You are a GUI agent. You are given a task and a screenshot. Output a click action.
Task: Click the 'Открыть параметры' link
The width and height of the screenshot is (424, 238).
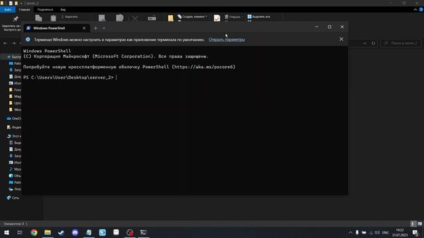coord(227,40)
